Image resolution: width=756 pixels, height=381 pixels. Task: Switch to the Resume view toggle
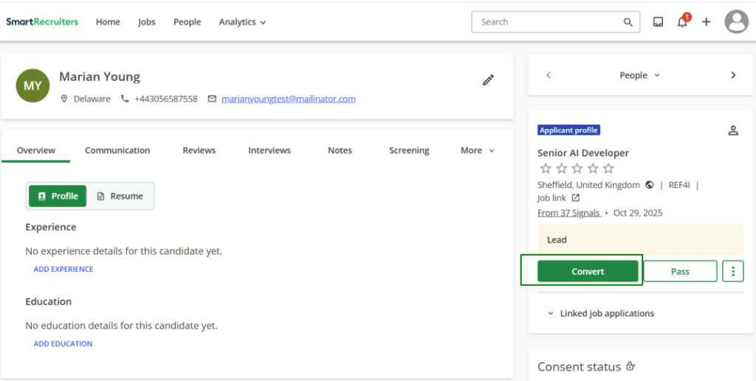coord(120,196)
